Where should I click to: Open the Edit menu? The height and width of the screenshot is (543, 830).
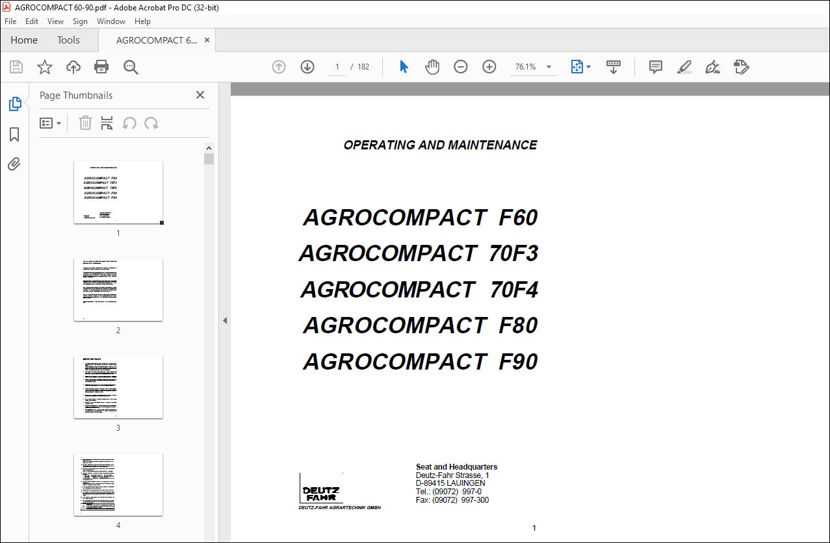click(x=32, y=21)
